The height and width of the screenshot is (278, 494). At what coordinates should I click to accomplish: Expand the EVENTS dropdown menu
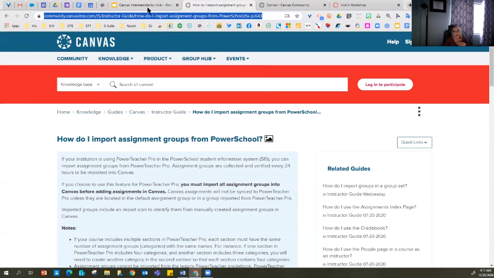point(238,59)
